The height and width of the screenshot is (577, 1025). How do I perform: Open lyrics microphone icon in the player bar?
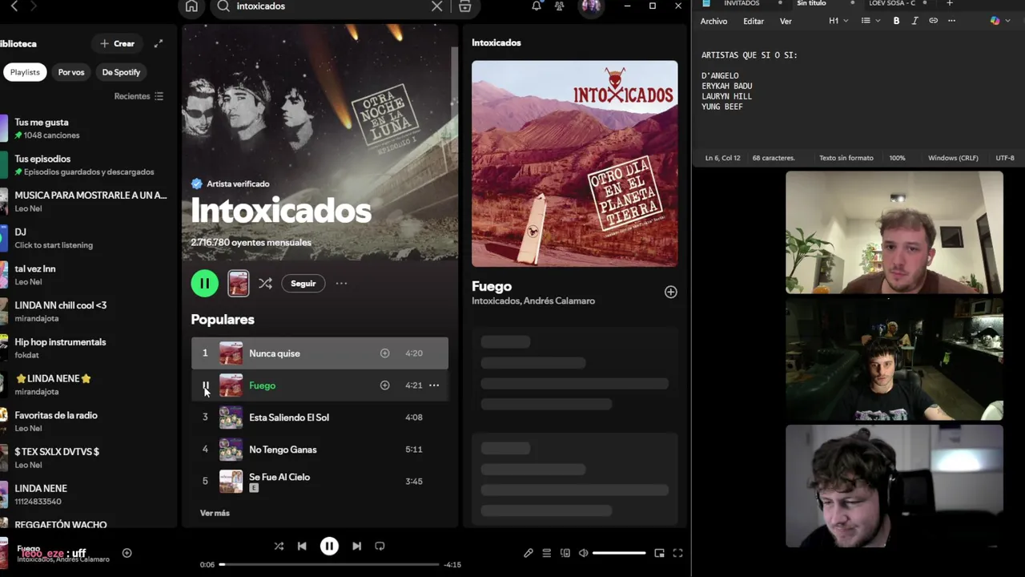click(x=529, y=553)
